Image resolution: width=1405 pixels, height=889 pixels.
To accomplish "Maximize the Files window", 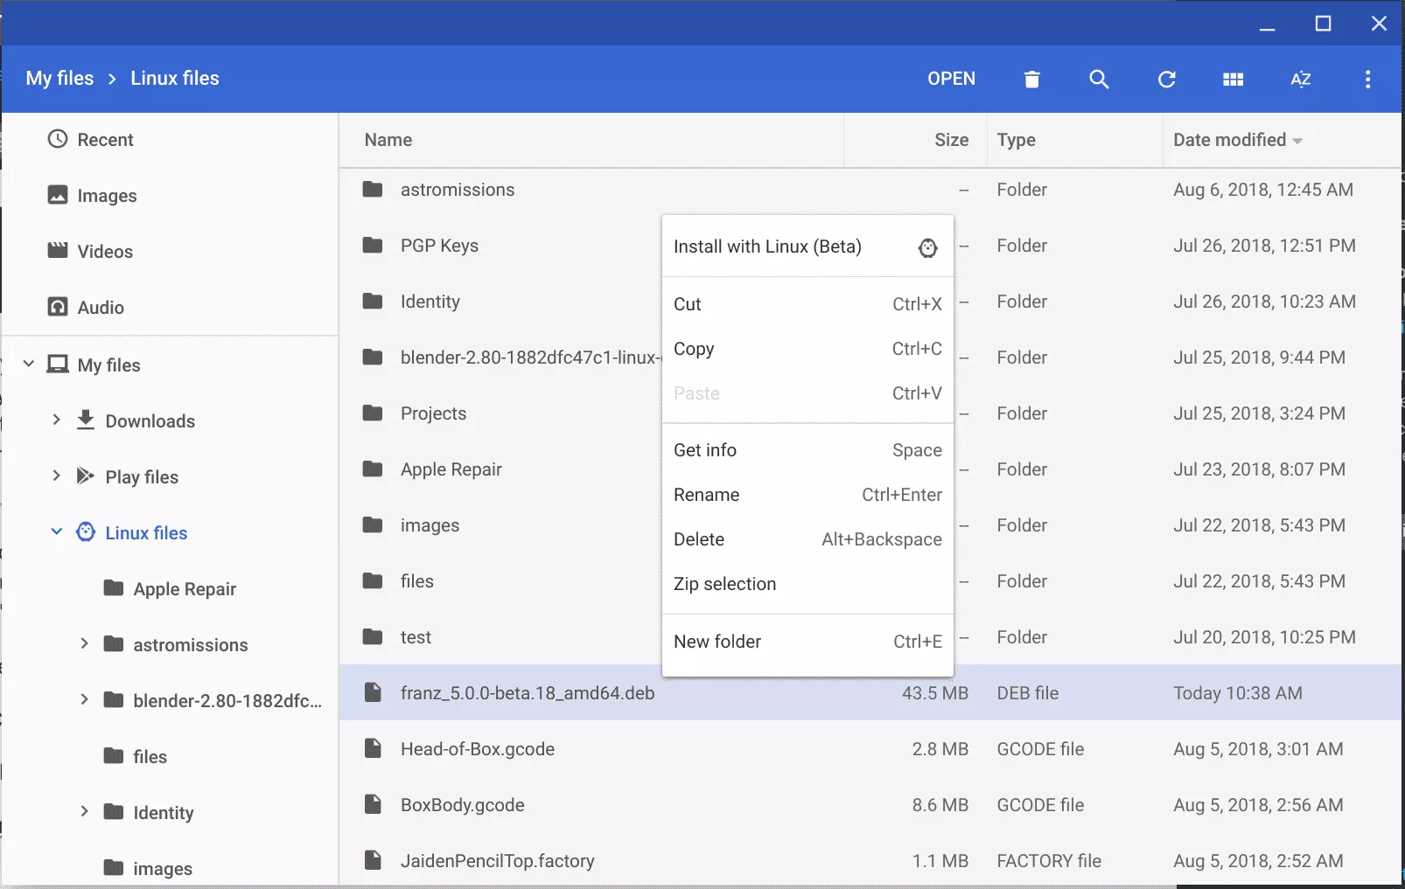I will pos(1323,24).
